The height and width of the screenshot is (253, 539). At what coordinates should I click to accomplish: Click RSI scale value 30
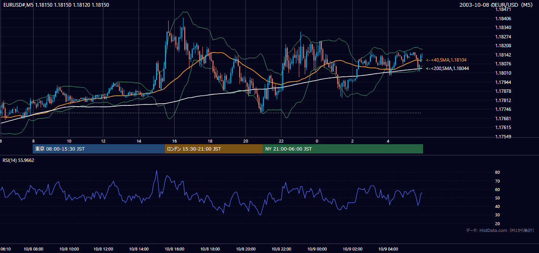pyautogui.click(x=497, y=215)
